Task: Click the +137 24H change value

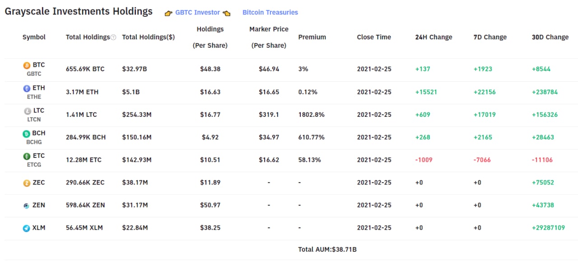Action: point(423,69)
